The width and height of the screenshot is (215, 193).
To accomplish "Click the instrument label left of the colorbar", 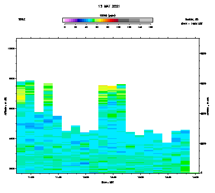I will click(21, 19).
